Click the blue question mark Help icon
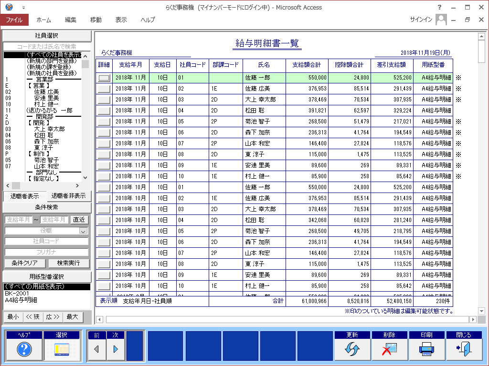489x366 pixels. [24, 349]
